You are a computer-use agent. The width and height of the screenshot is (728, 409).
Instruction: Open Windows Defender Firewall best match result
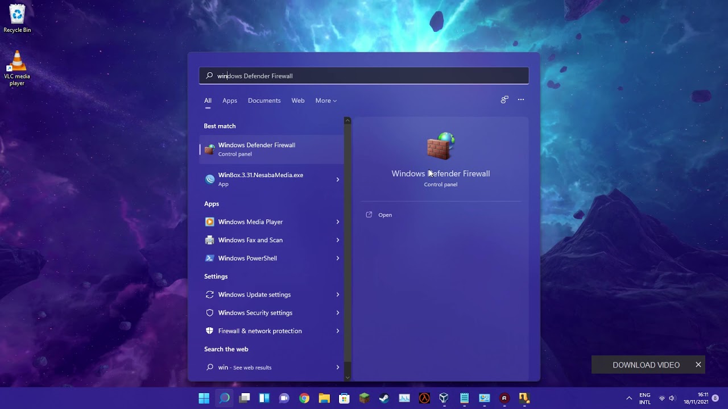click(x=271, y=149)
